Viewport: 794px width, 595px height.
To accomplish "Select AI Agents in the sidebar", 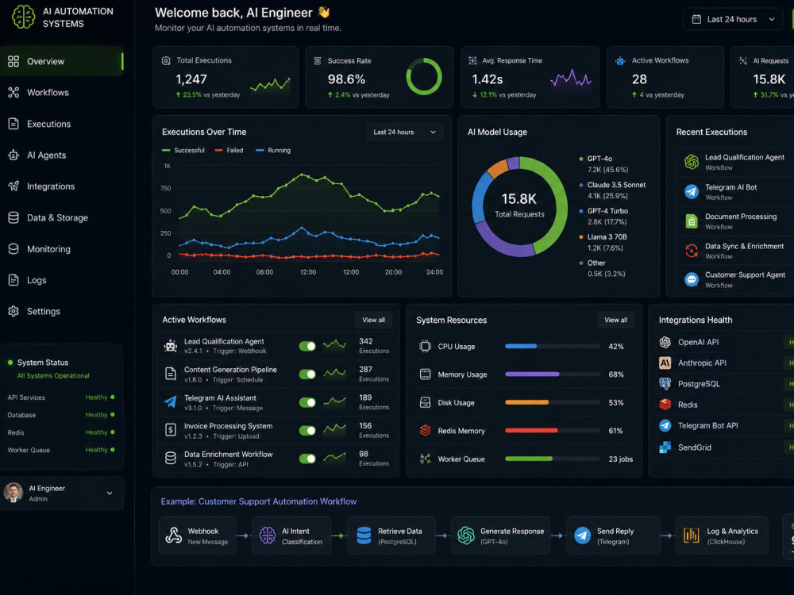I will point(62,155).
